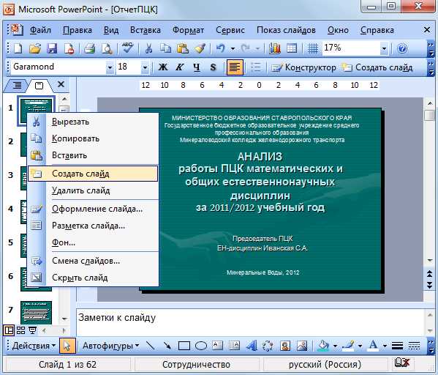
Task: Insert an organization chart or diagram
Action: (268, 346)
